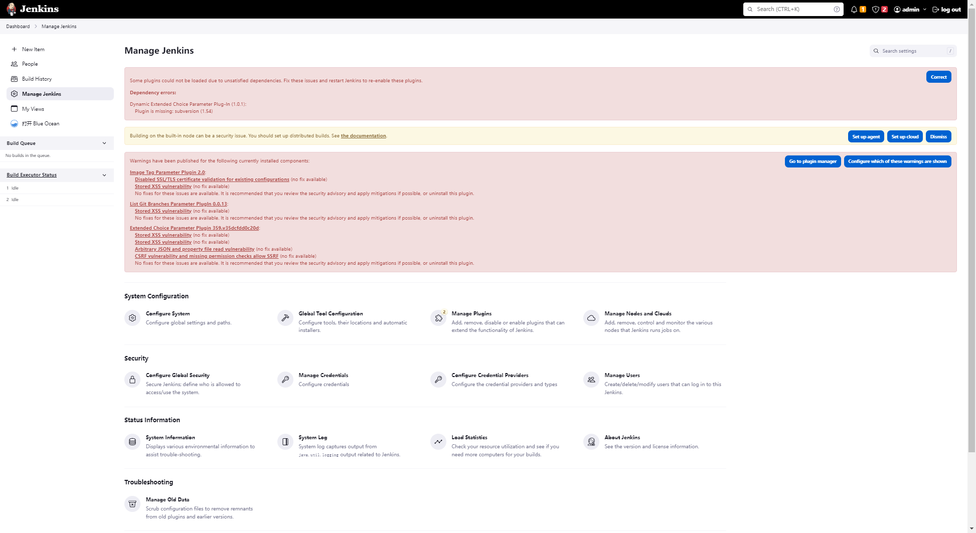Open the Manage Users title link
Screen dimensions: 976x533
click(622, 375)
